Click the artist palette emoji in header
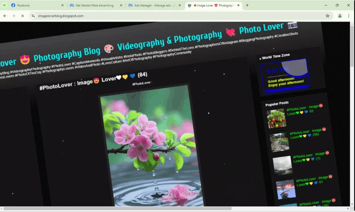This screenshot has height=212, width=355. [x=109, y=49]
